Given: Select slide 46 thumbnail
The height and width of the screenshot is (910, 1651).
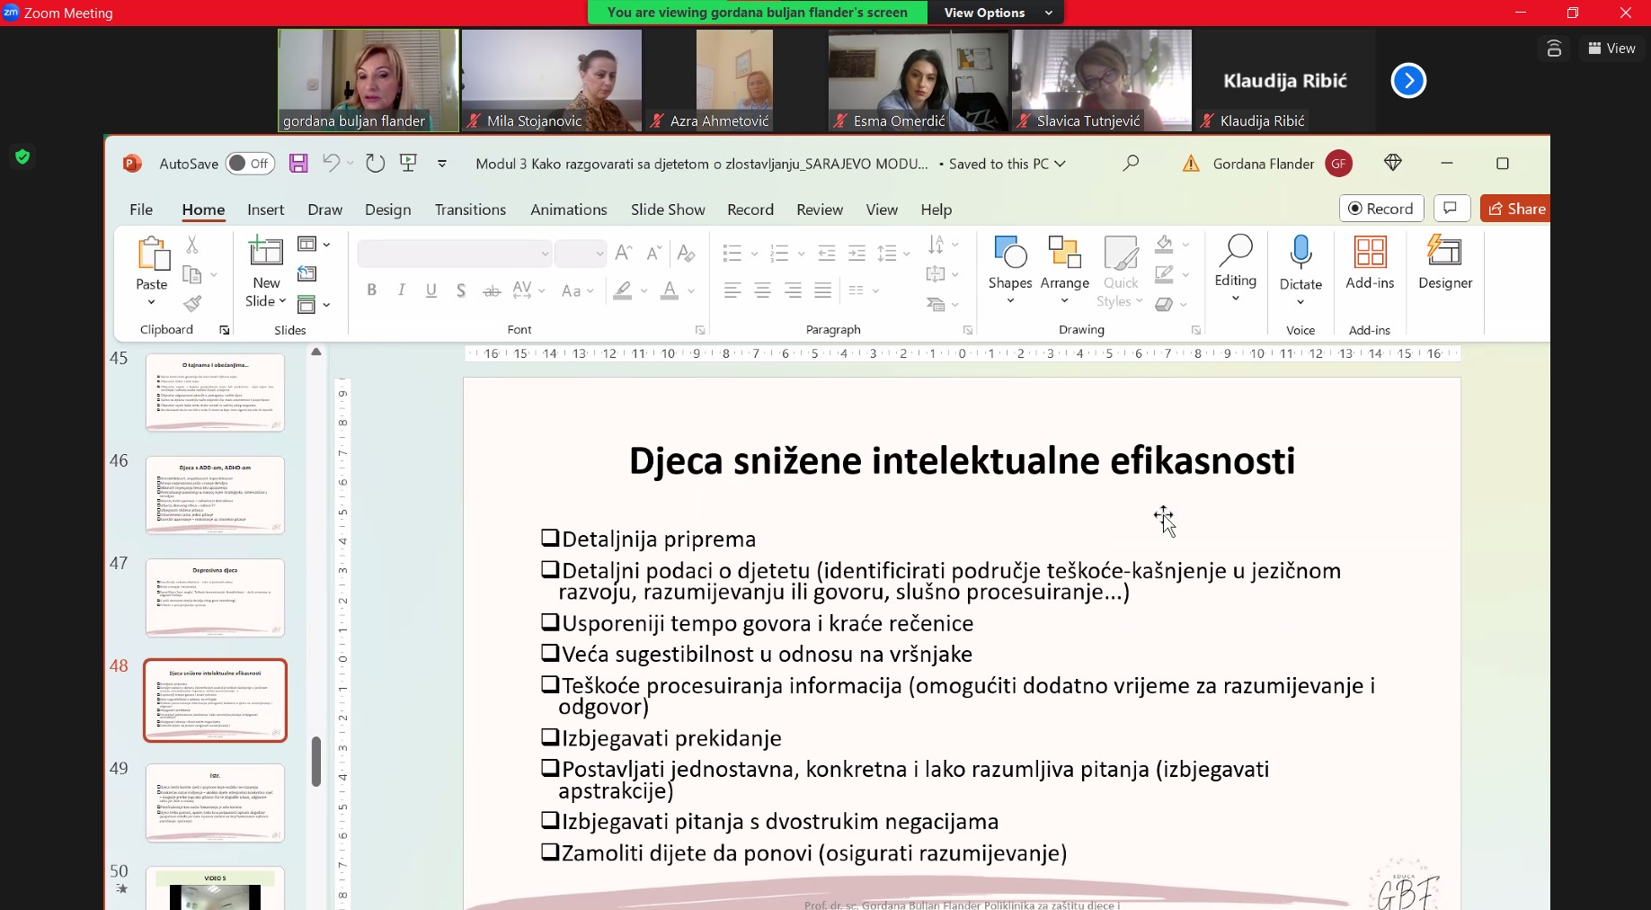Looking at the screenshot, I should (215, 495).
